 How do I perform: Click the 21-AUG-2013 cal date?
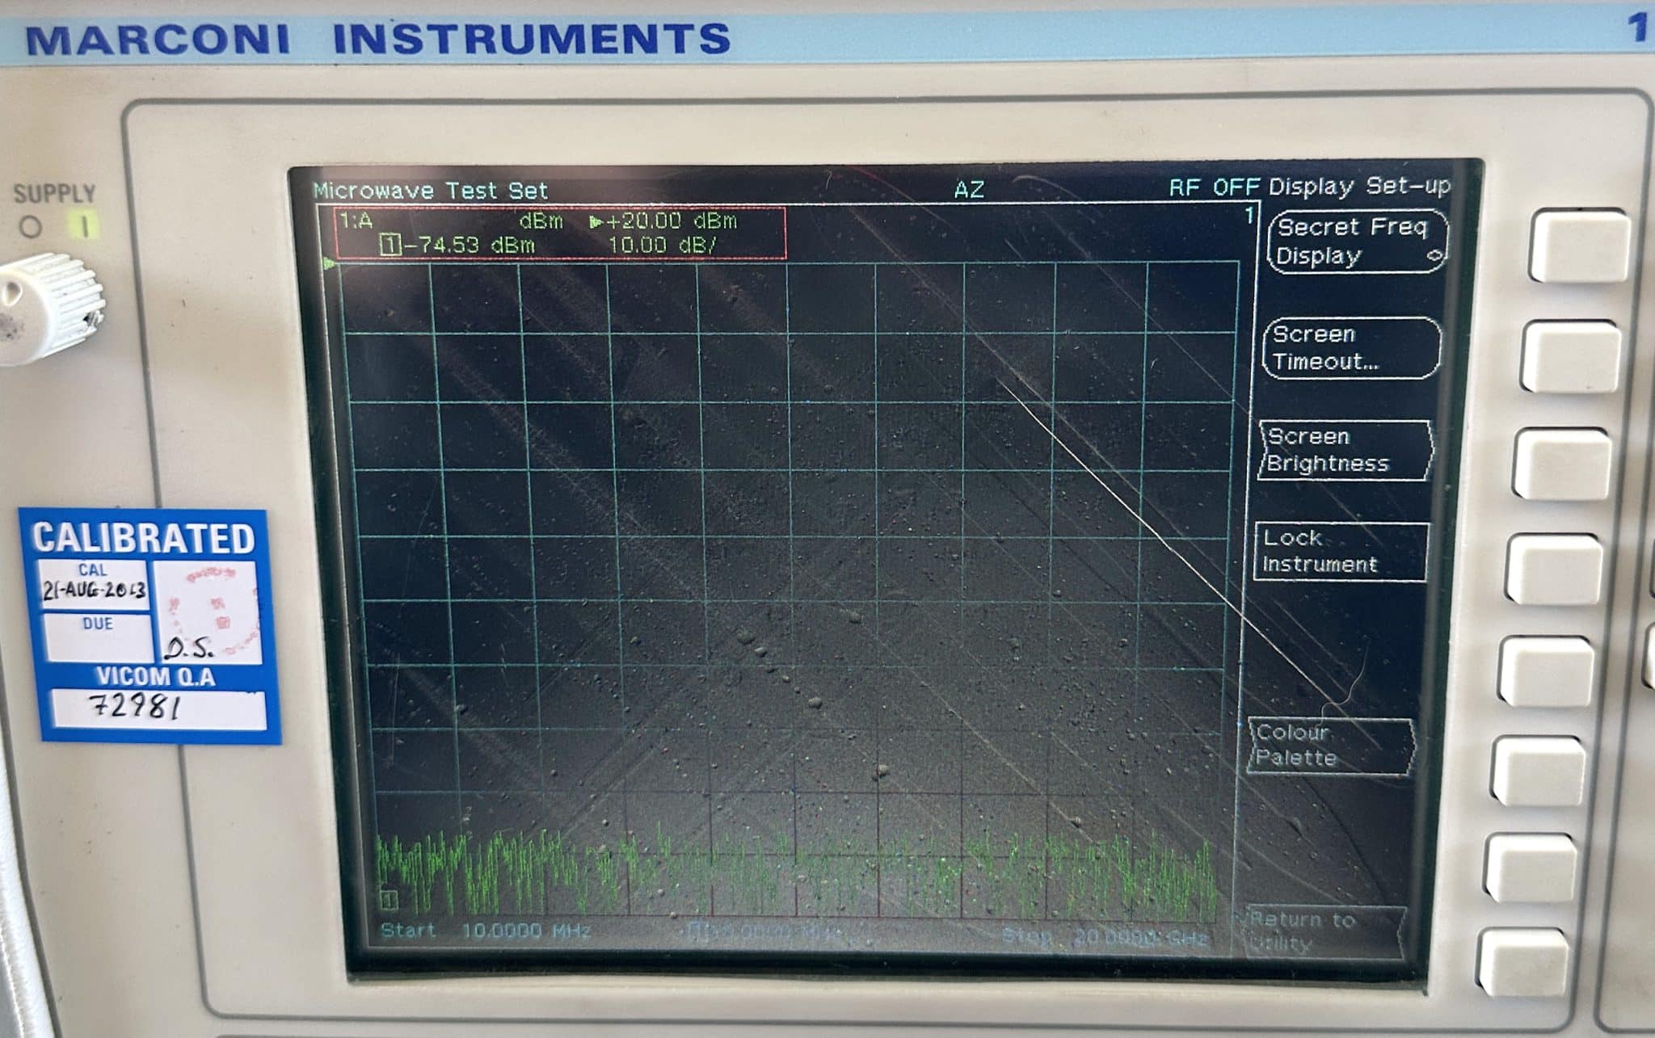tap(95, 590)
